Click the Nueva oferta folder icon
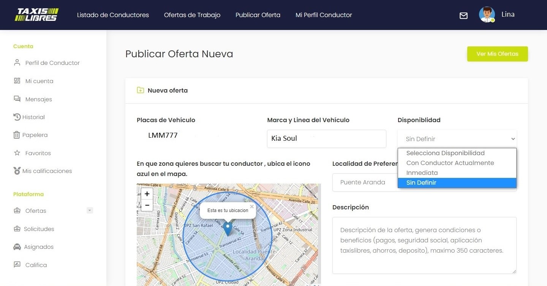 141,90
